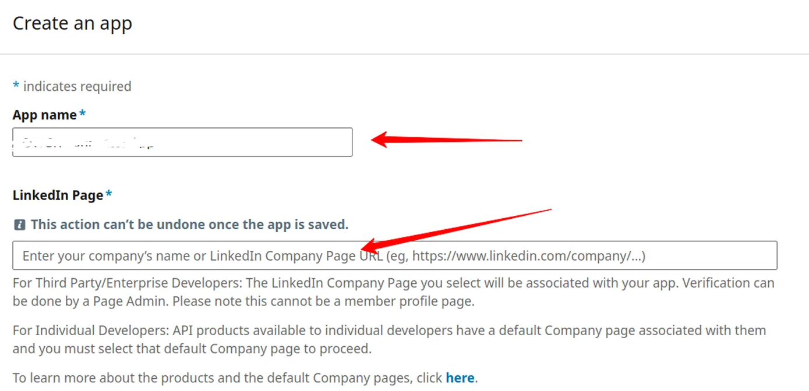Click the info icon beside the undo warning
The width and height of the screenshot is (809, 391).
point(19,225)
